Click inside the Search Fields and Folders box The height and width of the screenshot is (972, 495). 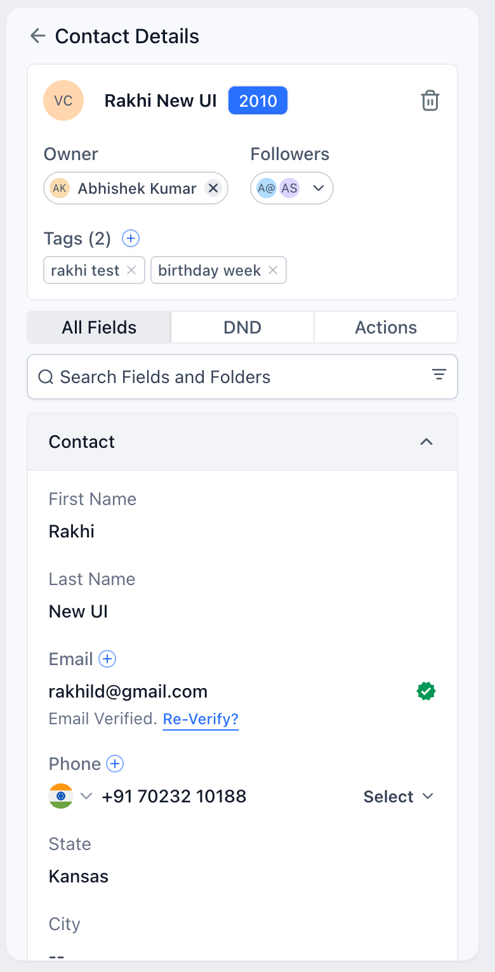tap(190, 376)
